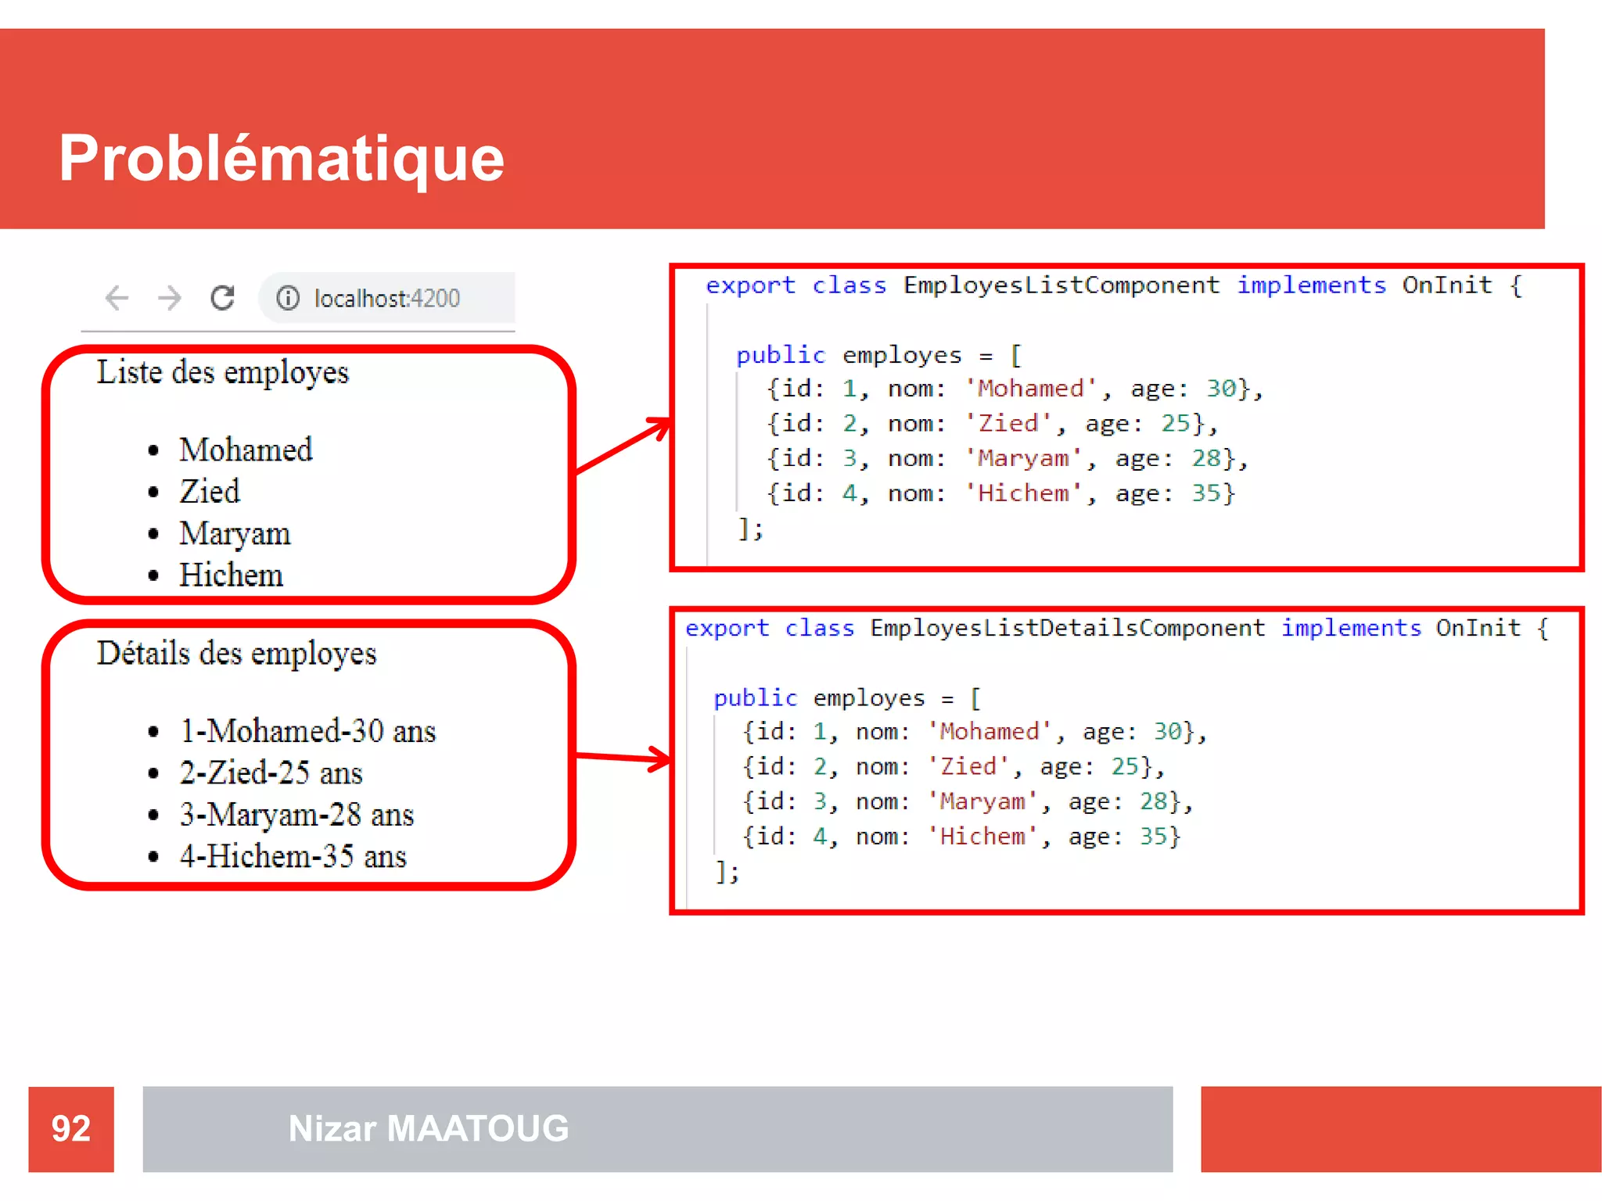Click 'Hichem' code line in EmployesListDetailsComponent
The height and width of the screenshot is (1201, 1602).
[x=961, y=837]
